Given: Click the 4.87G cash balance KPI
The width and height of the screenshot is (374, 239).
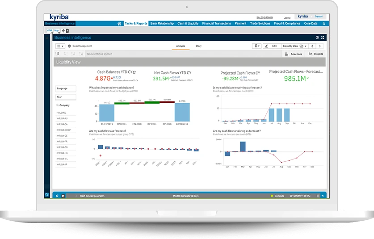Looking at the screenshot, I should click(103, 79).
